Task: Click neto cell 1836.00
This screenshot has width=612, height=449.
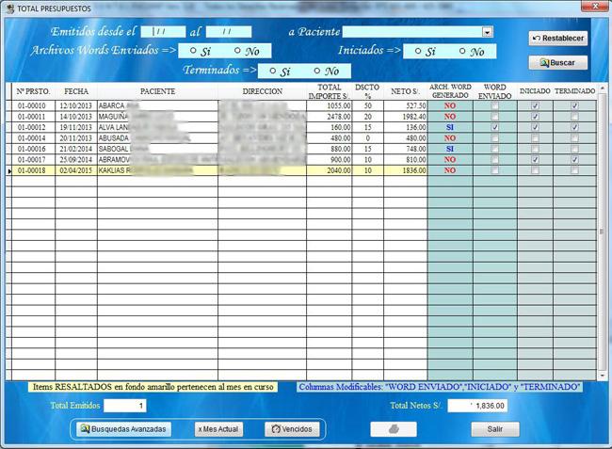Action: click(406, 170)
